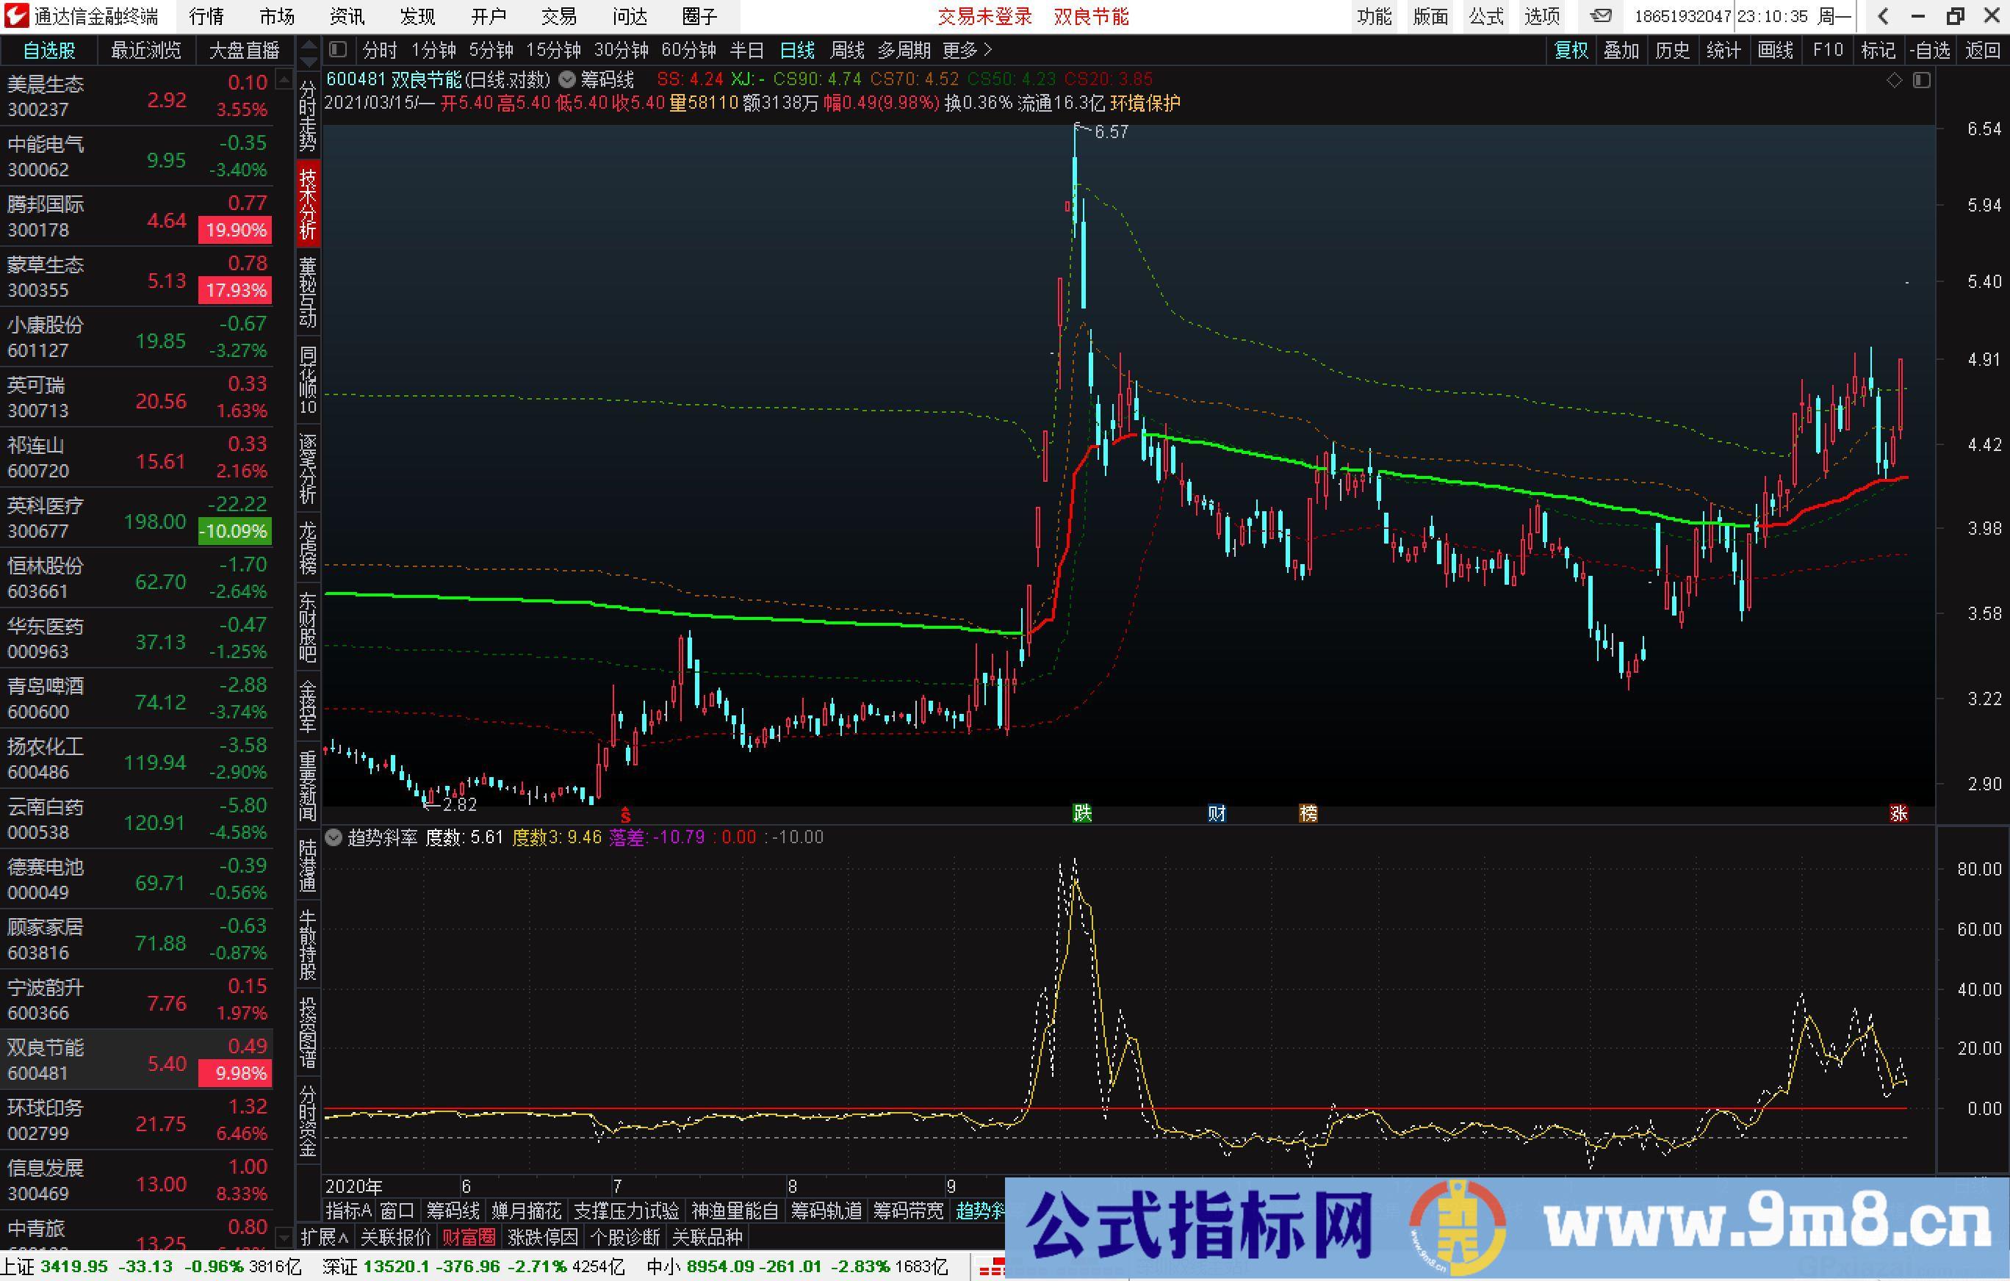Click the 财 marker on chart timeline
The width and height of the screenshot is (2010, 1281).
point(1217,813)
